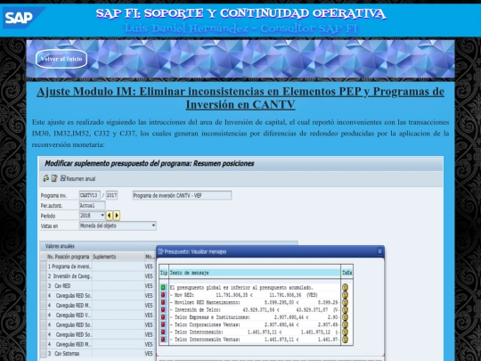Go to previous period with left arrow
481x361 pixels.
point(110,216)
